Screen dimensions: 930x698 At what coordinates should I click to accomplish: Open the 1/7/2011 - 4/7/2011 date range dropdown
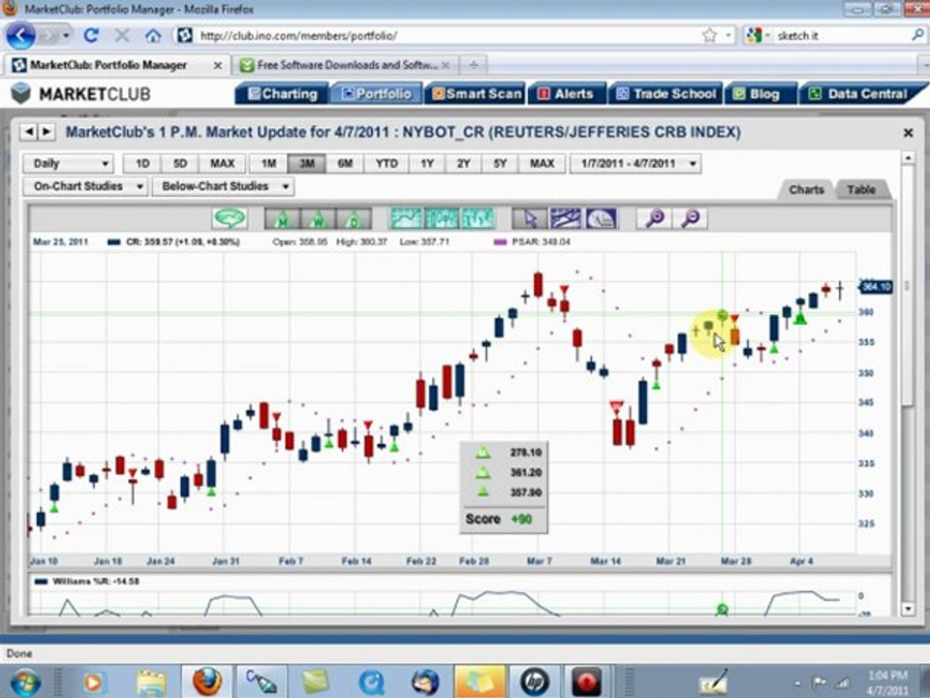coord(635,163)
